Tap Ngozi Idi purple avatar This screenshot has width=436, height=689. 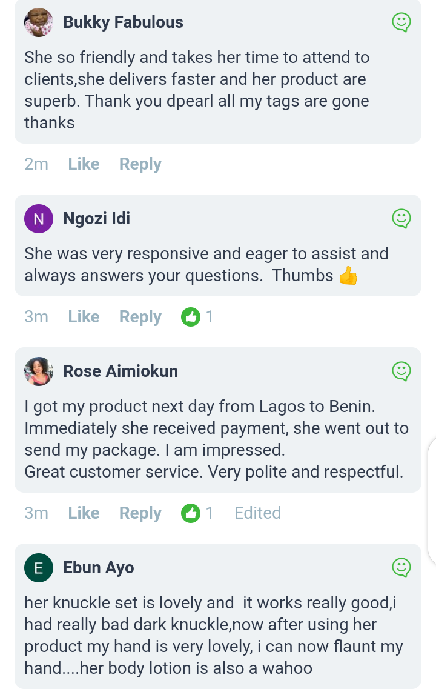[x=39, y=219]
